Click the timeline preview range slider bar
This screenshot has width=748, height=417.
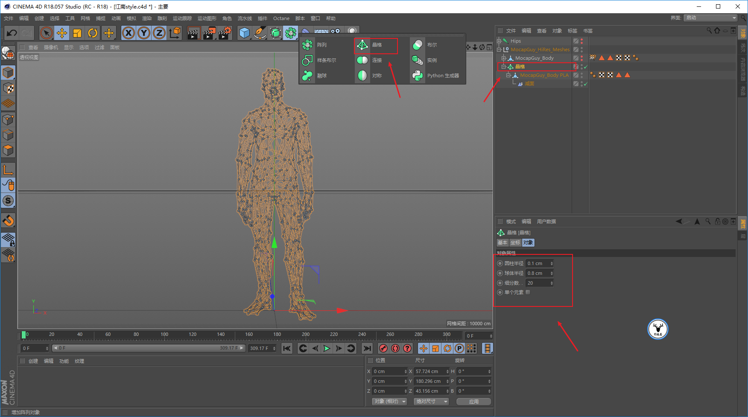point(149,348)
